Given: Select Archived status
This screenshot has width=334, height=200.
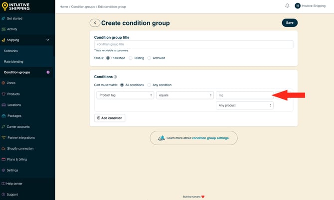Looking at the screenshot, I should pos(149,58).
